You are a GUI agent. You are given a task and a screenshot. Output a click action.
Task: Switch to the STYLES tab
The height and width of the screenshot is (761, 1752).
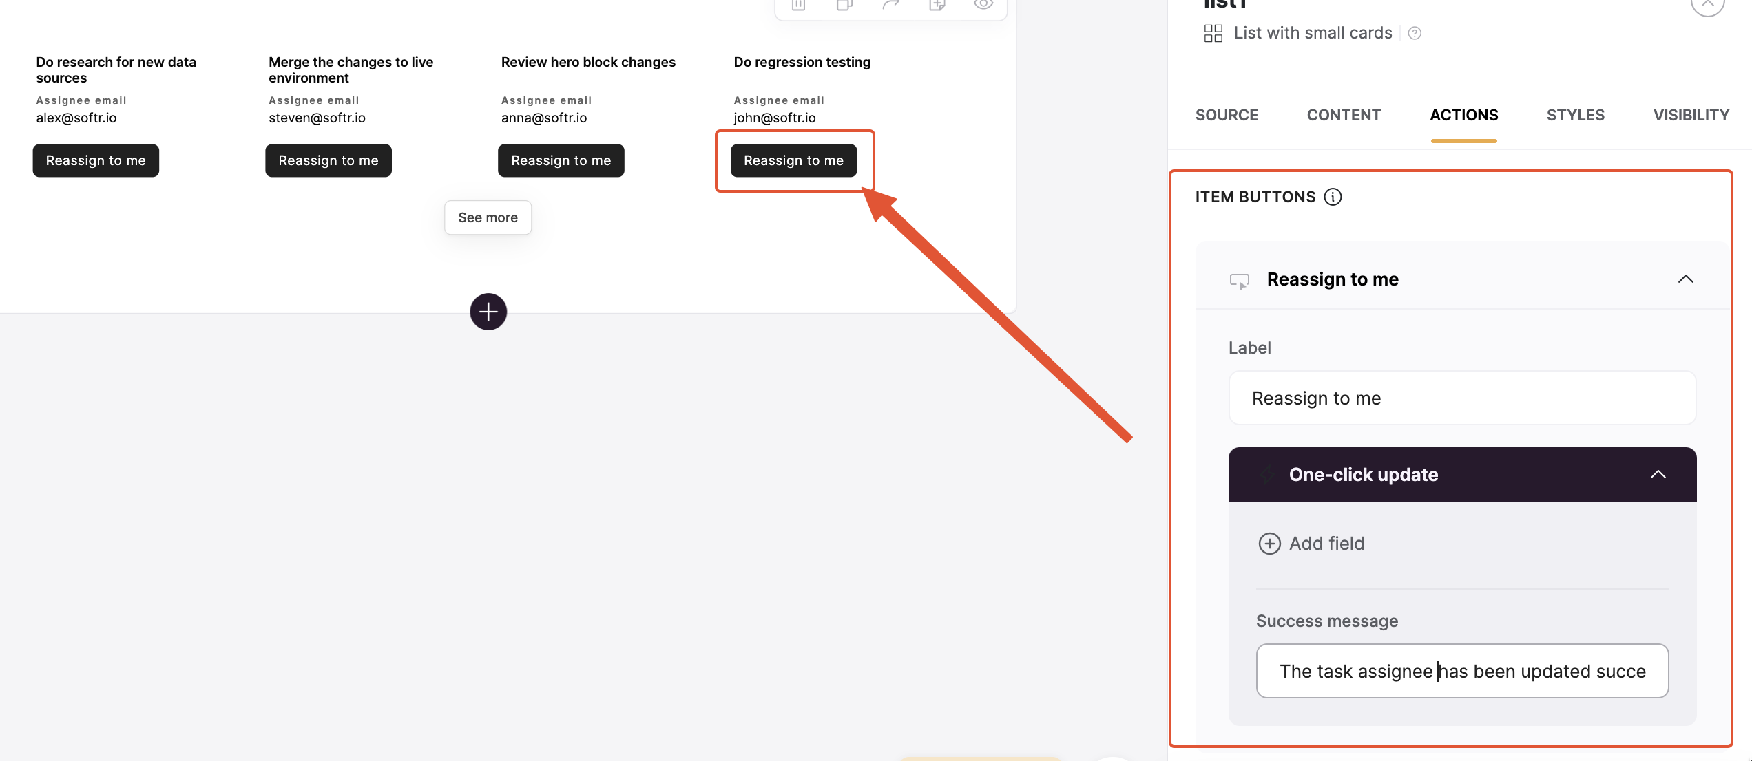1575,115
